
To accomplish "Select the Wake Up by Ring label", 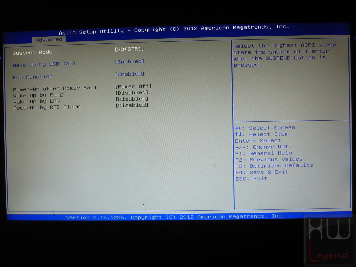I will [38, 95].
